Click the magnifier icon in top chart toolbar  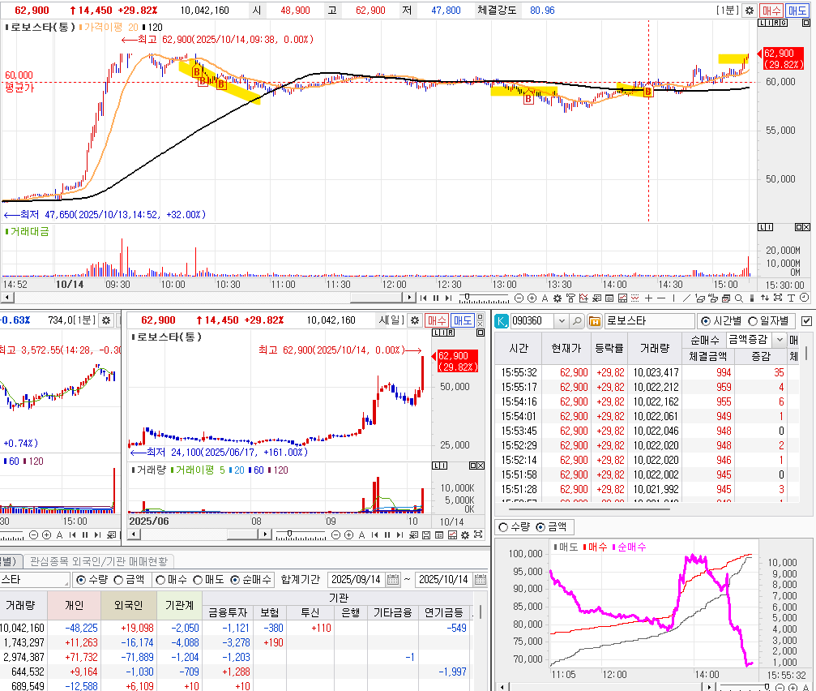point(739,298)
